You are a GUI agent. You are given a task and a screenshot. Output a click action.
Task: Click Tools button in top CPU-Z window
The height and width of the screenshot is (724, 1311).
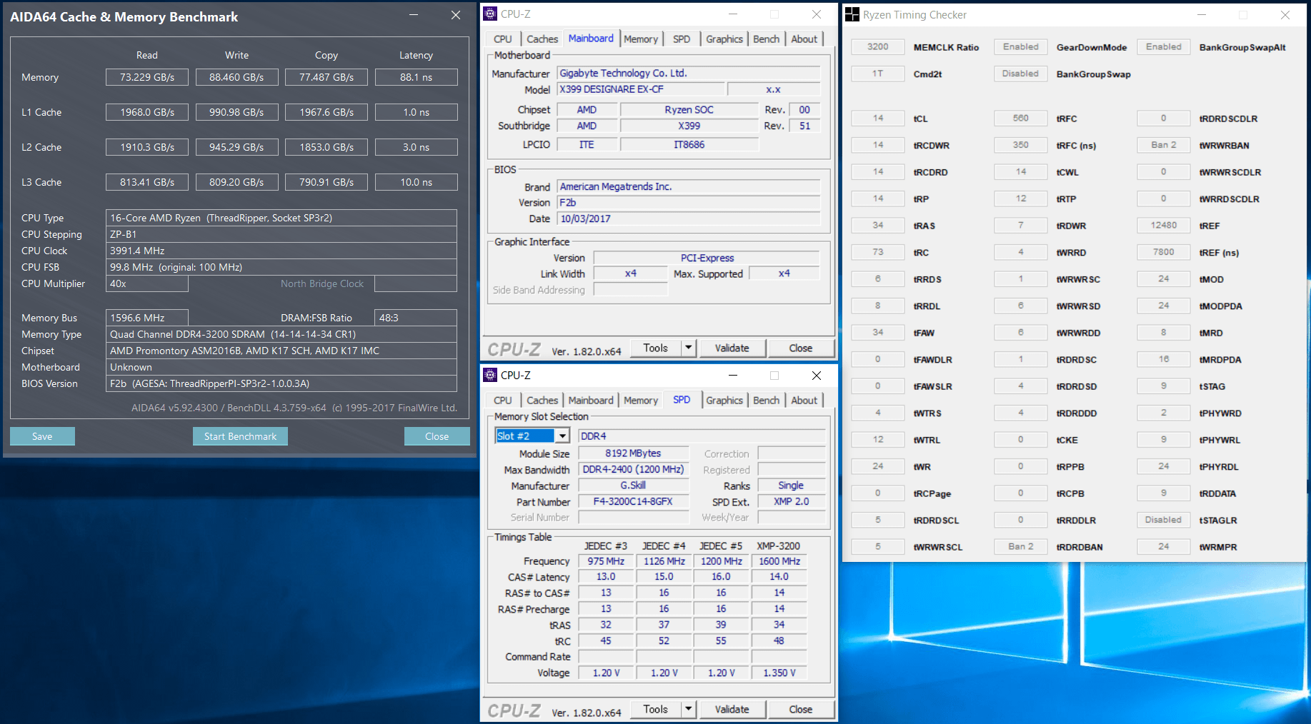pos(655,348)
